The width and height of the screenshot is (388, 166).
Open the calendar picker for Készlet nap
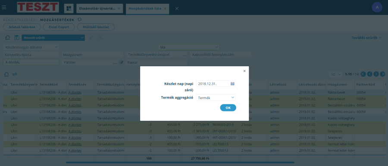[232, 84]
